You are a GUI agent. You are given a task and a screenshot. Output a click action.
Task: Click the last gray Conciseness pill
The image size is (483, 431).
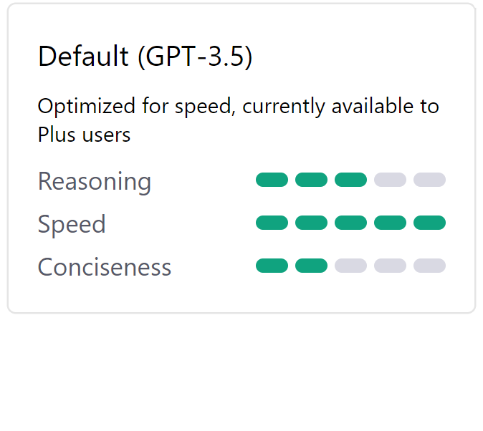429,266
